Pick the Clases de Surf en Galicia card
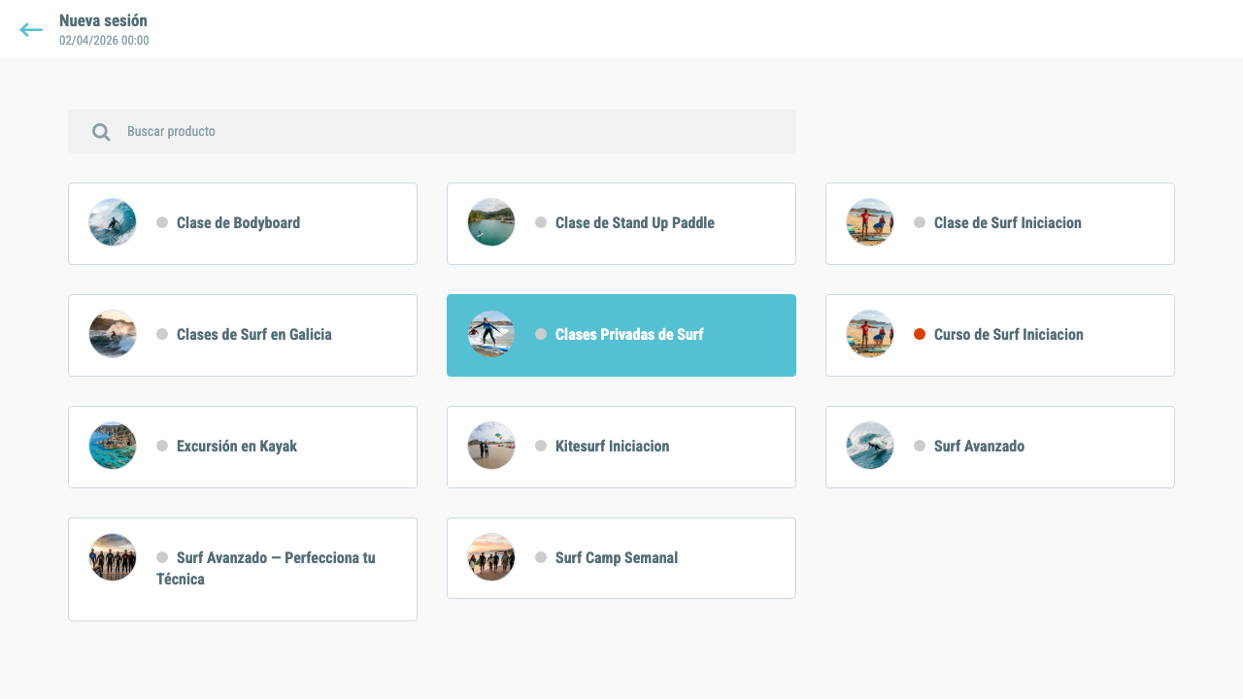Image resolution: width=1243 pixels, height=699 pixels. (243, 335)
